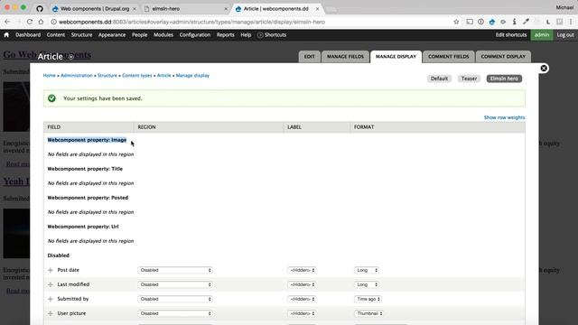The width and height of the screenshot is (578, 325).
Task: Click the Administration breadcrumb link
Action: [76, 76]
